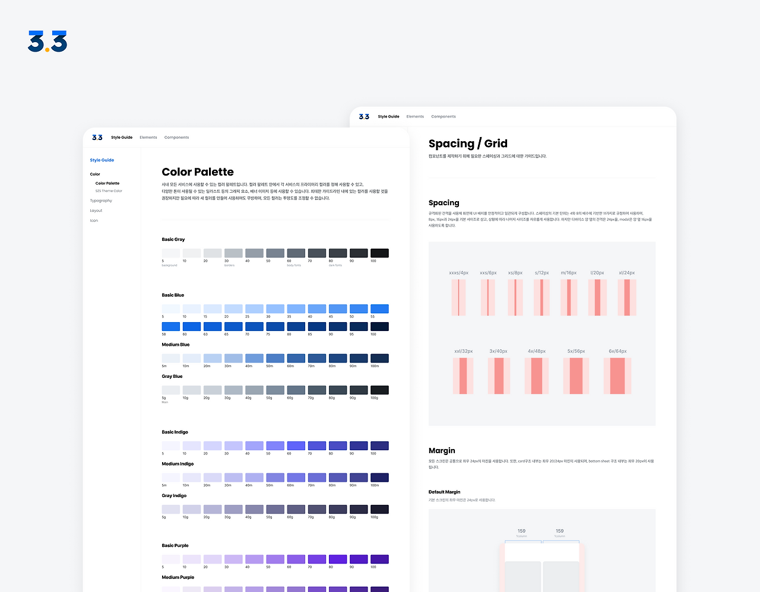The height and width of the screenshot is (592, 760).
Task: Click the "Basic Purple" section label
Action: point(175,546)
